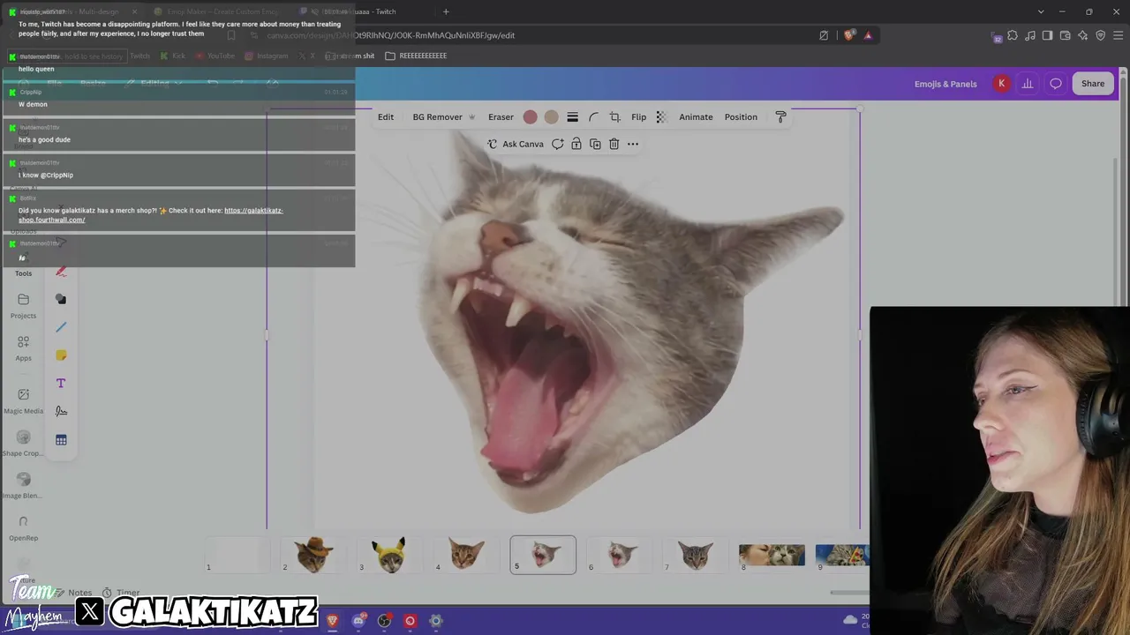This screenshot has width=1130, height=635.
Task: Open the Projects sidebar tab
Action: click(23, 306)
